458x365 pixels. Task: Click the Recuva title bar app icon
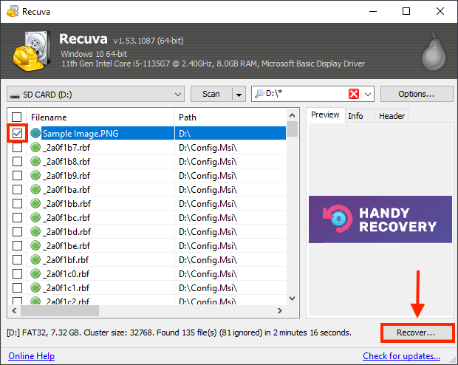[x=13, y=12]
